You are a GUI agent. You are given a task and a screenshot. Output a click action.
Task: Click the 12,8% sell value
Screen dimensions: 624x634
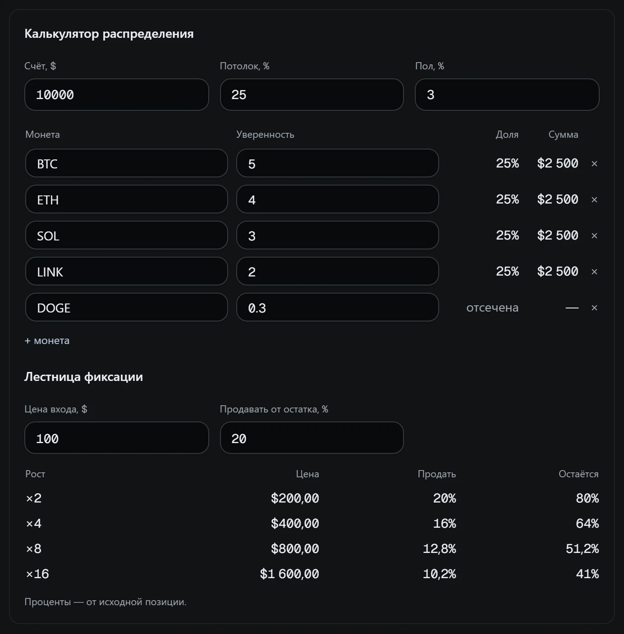tap(440, 549)
